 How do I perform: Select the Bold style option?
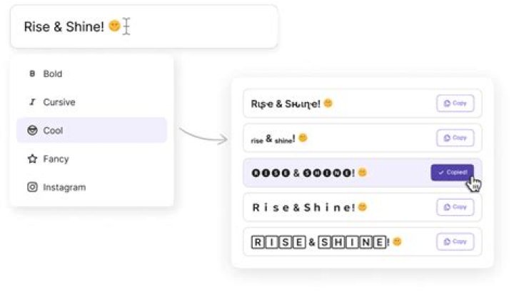point(92,74)
